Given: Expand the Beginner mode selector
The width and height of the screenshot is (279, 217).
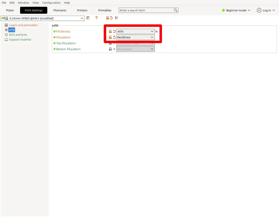Looking at the screenshot, I should (x=249, y=10).
